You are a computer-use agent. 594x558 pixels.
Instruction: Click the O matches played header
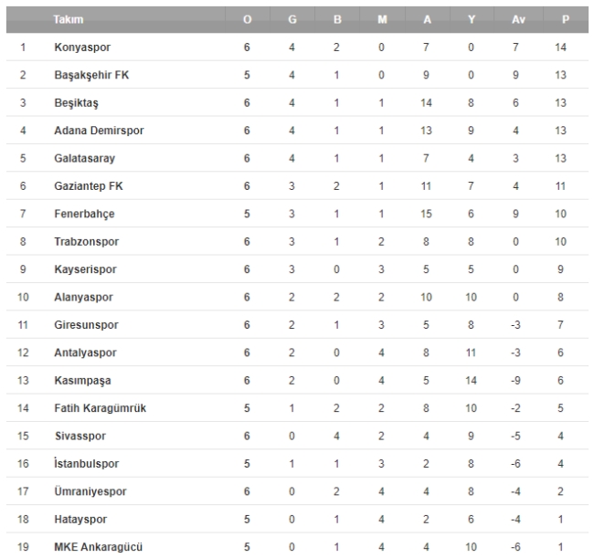pos(248,19)
